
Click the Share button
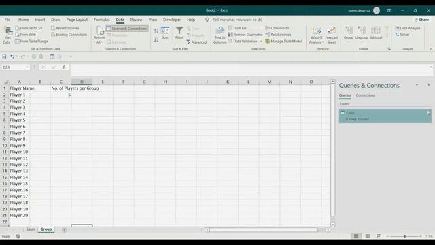(x=421, y=20)
